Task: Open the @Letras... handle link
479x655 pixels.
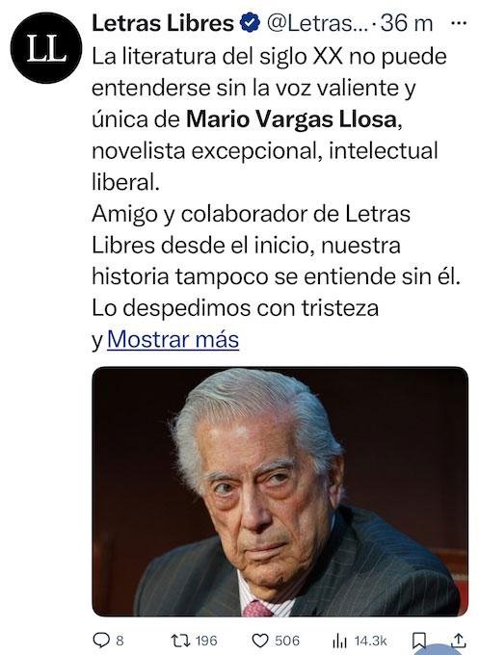Action: coord(317,23)
